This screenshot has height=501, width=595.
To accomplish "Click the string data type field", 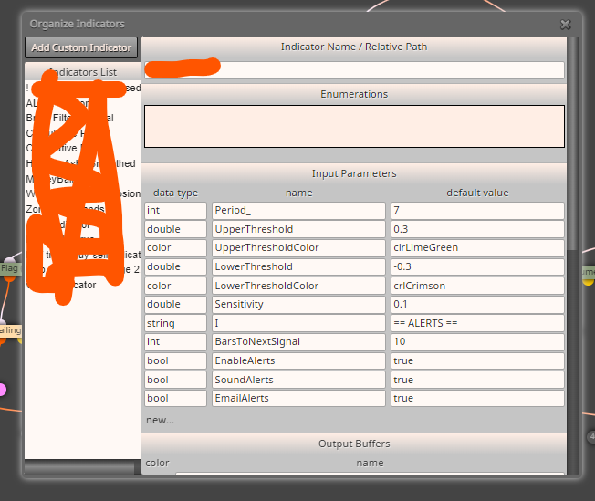I will (x=175, y=323).
